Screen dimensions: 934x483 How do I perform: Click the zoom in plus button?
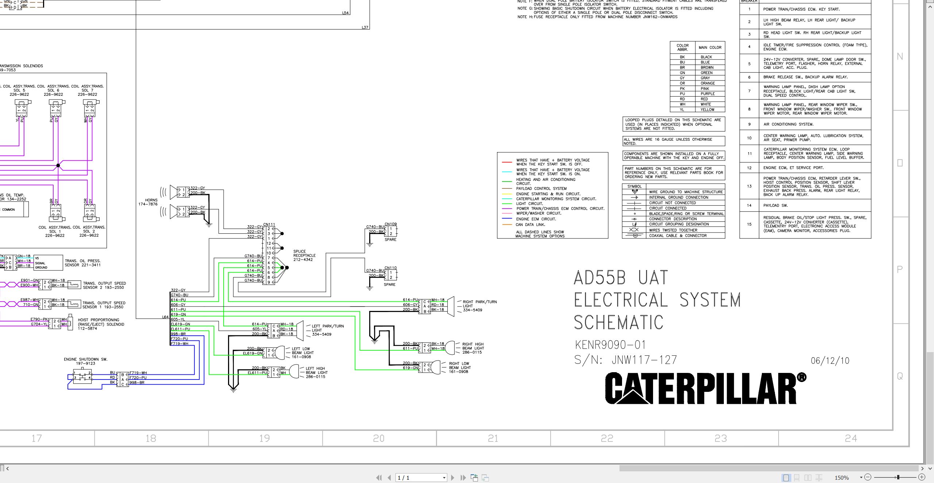pos(922,477)
